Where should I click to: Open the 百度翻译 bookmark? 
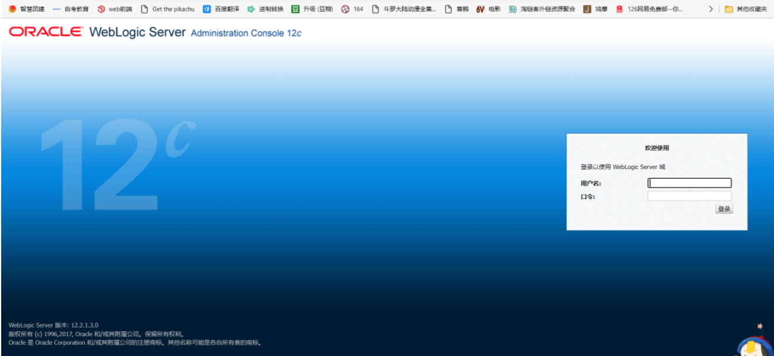click(221, 9)
